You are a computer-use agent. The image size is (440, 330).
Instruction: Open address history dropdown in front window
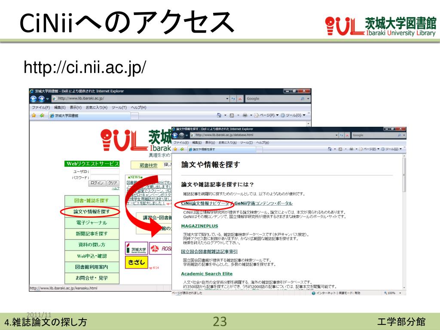point(336,135)
